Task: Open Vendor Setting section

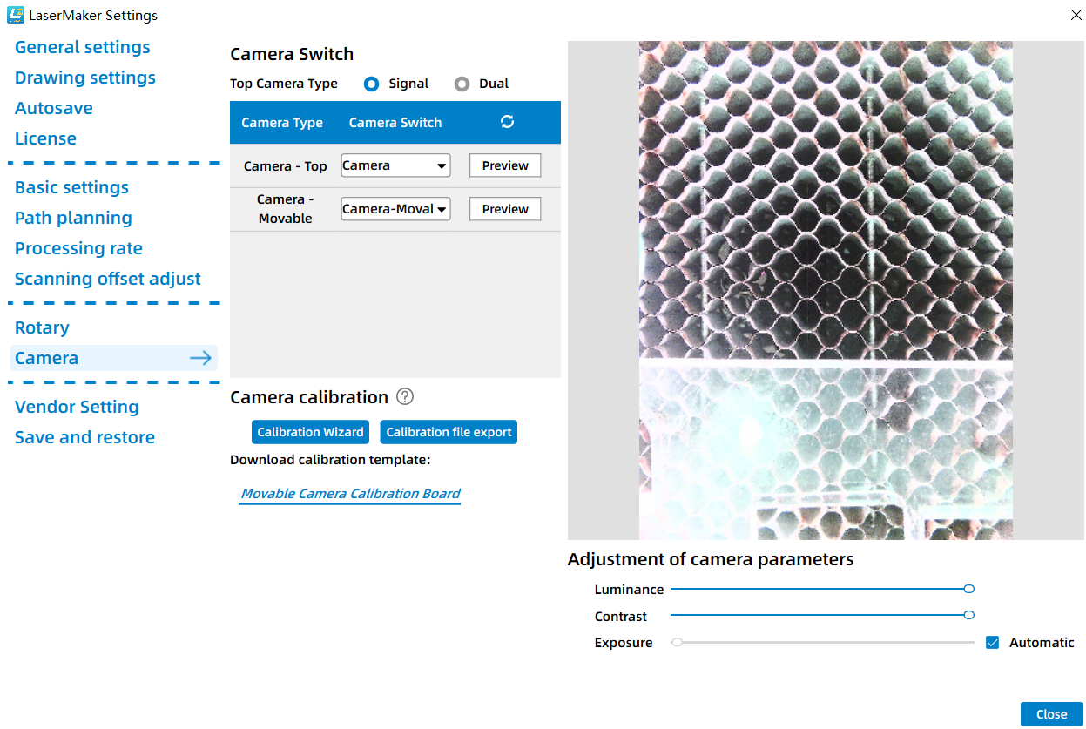Action: click(77, 407)
